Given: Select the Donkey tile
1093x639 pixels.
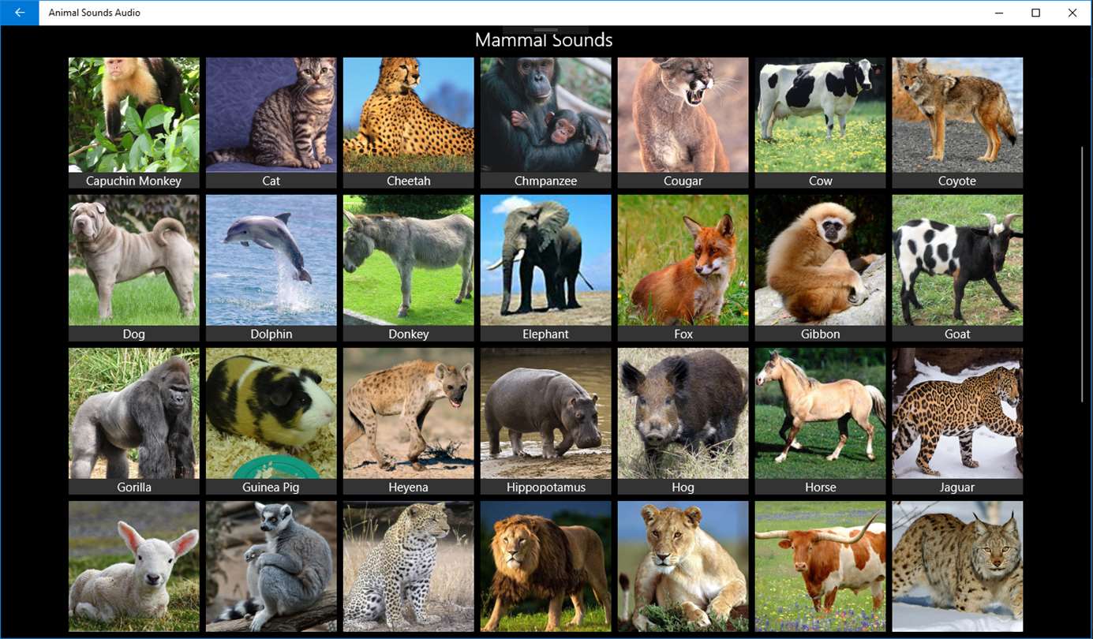Looking at the screenshot, I should (x=409, y=268).
